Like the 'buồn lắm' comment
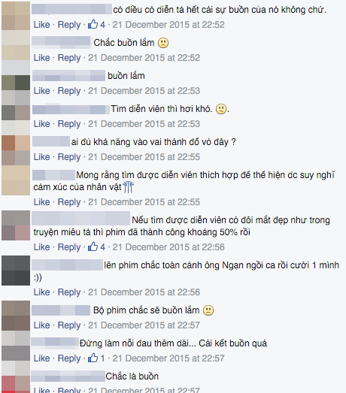The width and height of the screenshot is (346, 393). click(x=41, y=91)
